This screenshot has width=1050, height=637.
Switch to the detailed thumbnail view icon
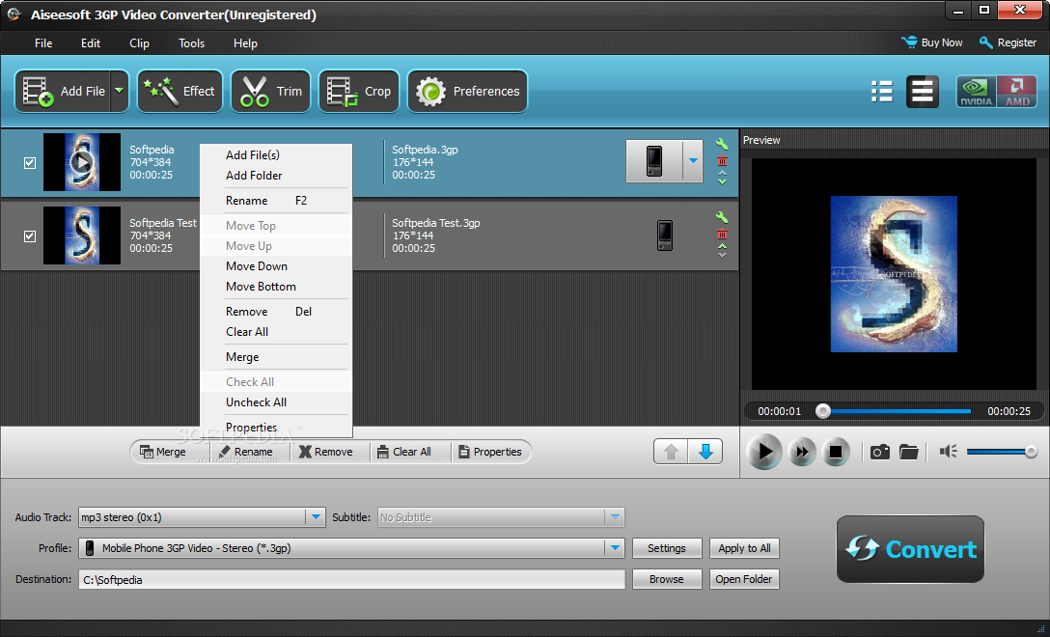(922, 91)
